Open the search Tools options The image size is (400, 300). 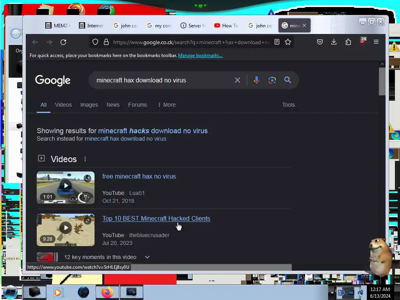point(288,105)
